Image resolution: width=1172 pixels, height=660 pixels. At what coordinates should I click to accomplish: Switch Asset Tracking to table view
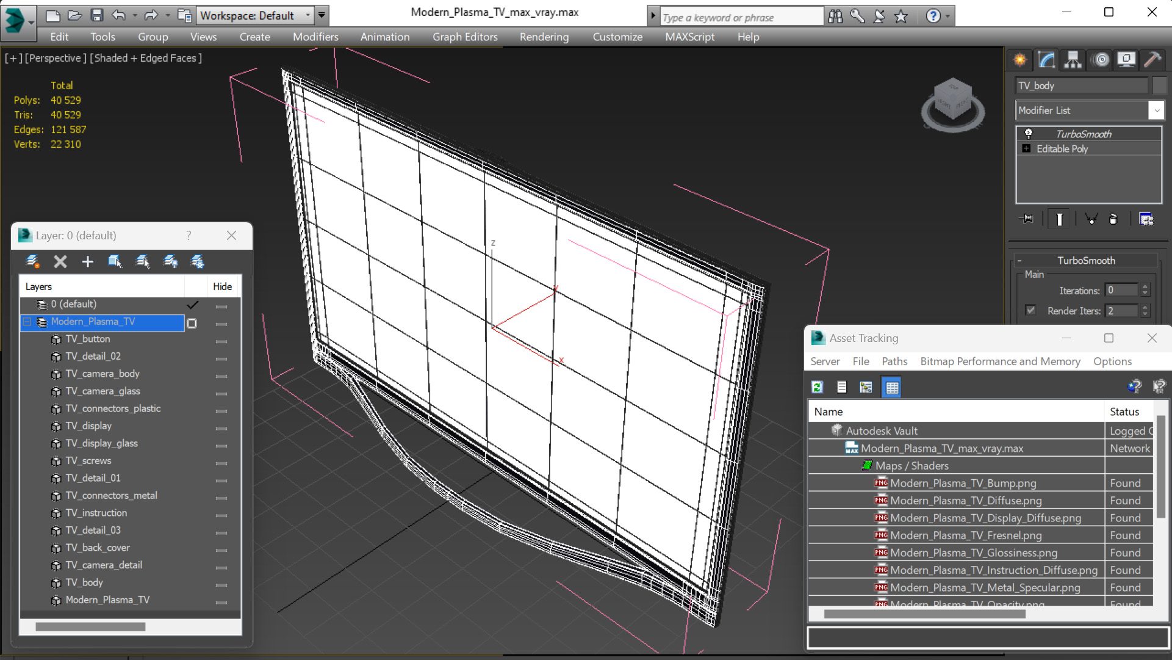click(892, 387)
